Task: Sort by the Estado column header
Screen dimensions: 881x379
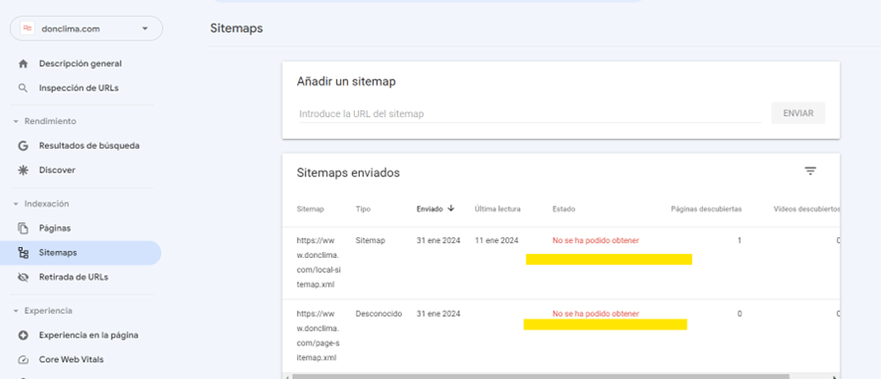Action: pyautogui.click(x=564, y=209)
